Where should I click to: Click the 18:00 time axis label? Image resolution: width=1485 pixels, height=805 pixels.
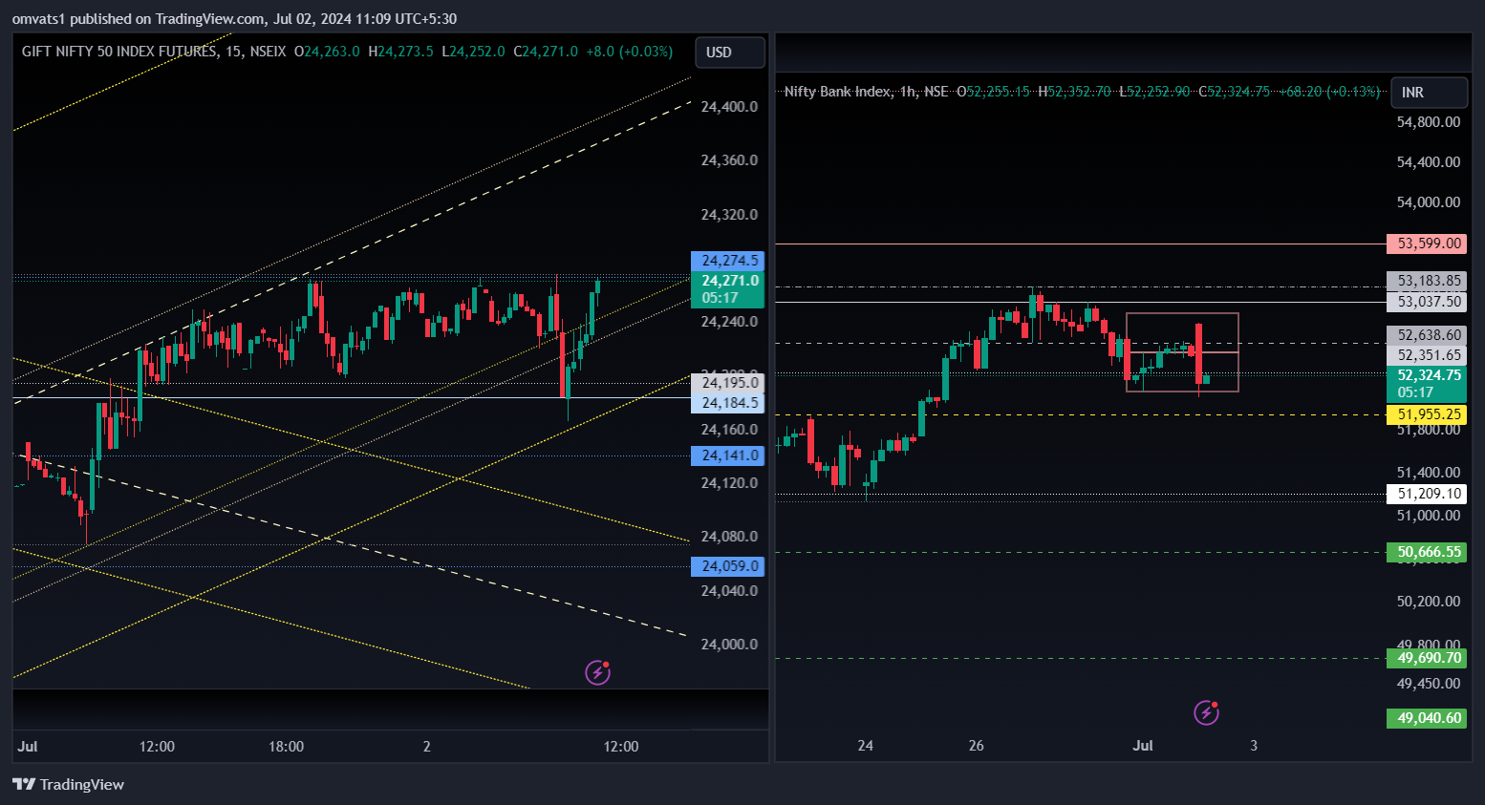click(287, 747)
